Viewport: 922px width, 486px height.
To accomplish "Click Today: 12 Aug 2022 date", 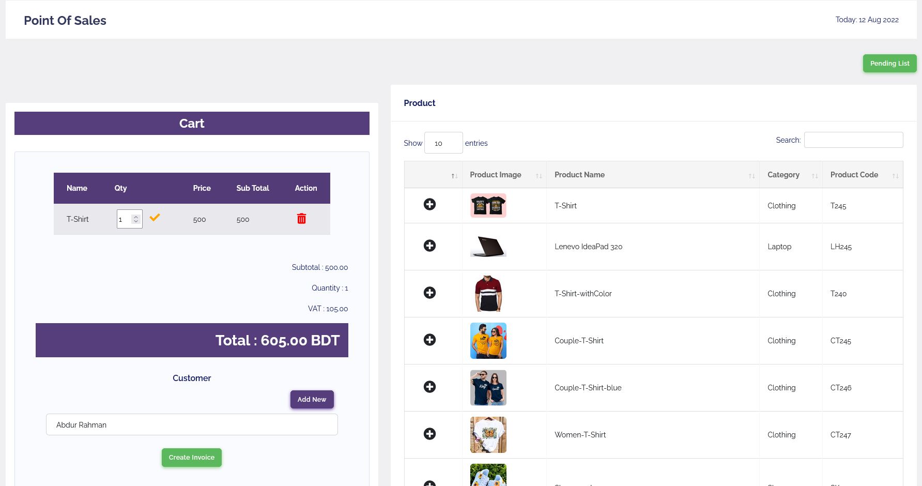I will click(x=867, y=20).
